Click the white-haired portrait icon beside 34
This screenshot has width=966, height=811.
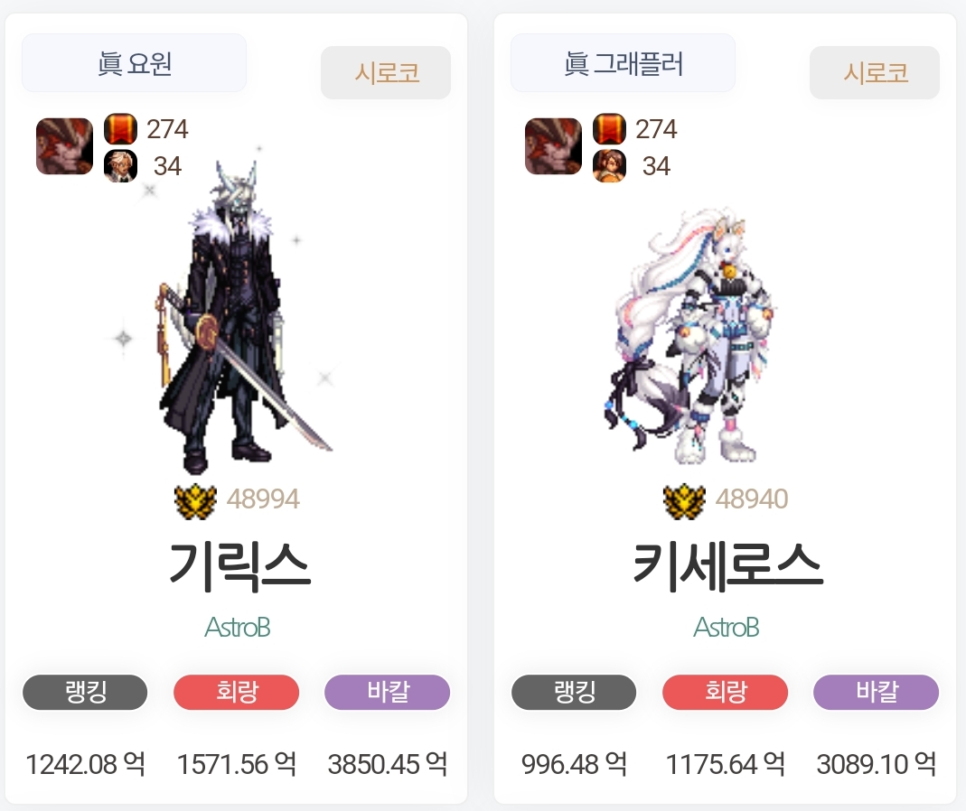(120, 166)
